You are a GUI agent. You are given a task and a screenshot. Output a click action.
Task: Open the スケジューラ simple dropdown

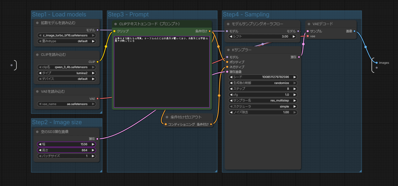pos(263,106)
